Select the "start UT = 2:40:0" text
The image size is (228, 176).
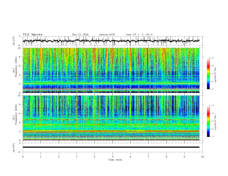[x=139, y=35]
